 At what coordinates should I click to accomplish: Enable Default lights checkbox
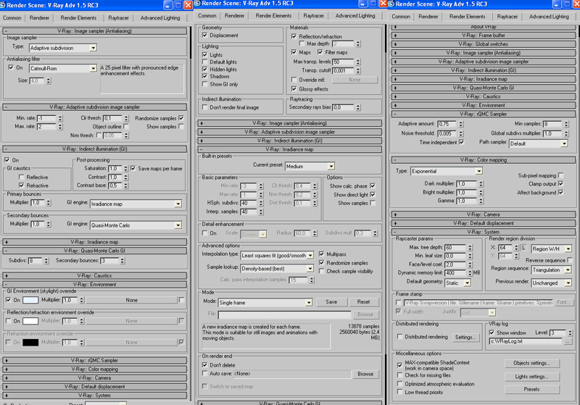coord(204,62)
